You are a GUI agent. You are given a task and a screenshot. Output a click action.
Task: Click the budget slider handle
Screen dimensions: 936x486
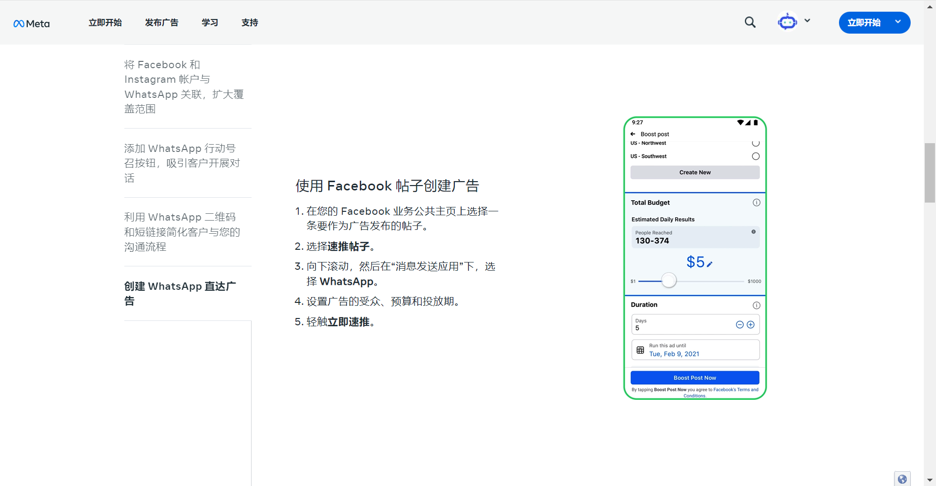[669, 280]
